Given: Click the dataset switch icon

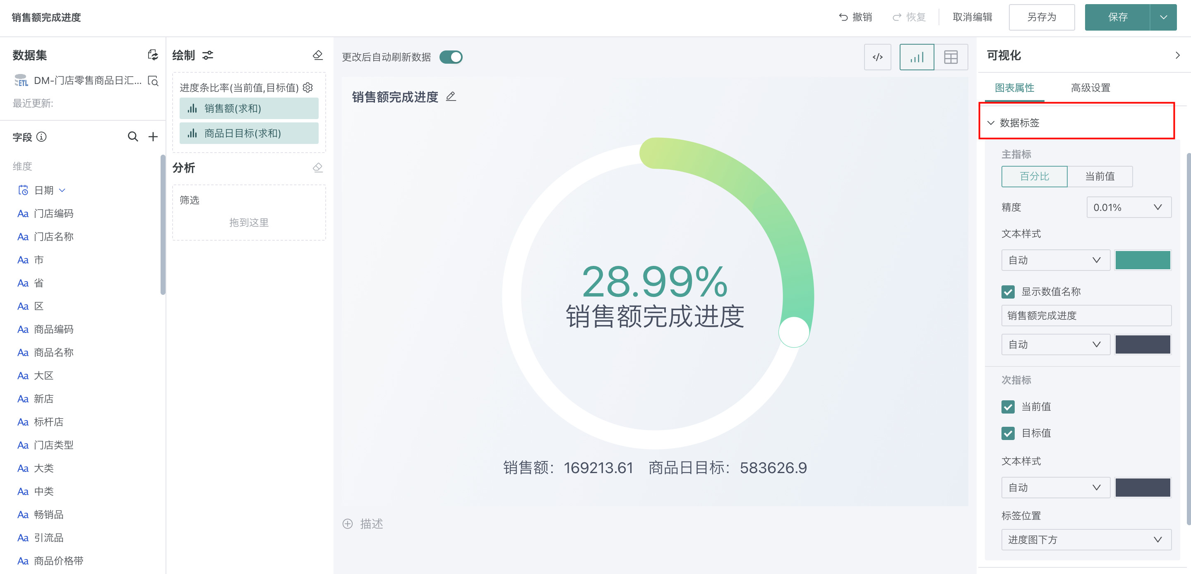Looking at the screenshot, I should coord(153,55).
